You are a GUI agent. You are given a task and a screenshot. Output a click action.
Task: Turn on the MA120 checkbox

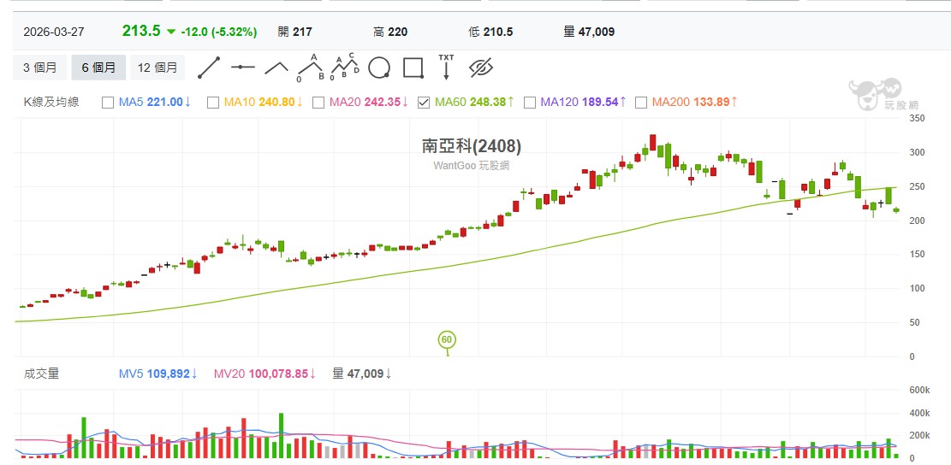pyautogui.click(x=529, y=103)
